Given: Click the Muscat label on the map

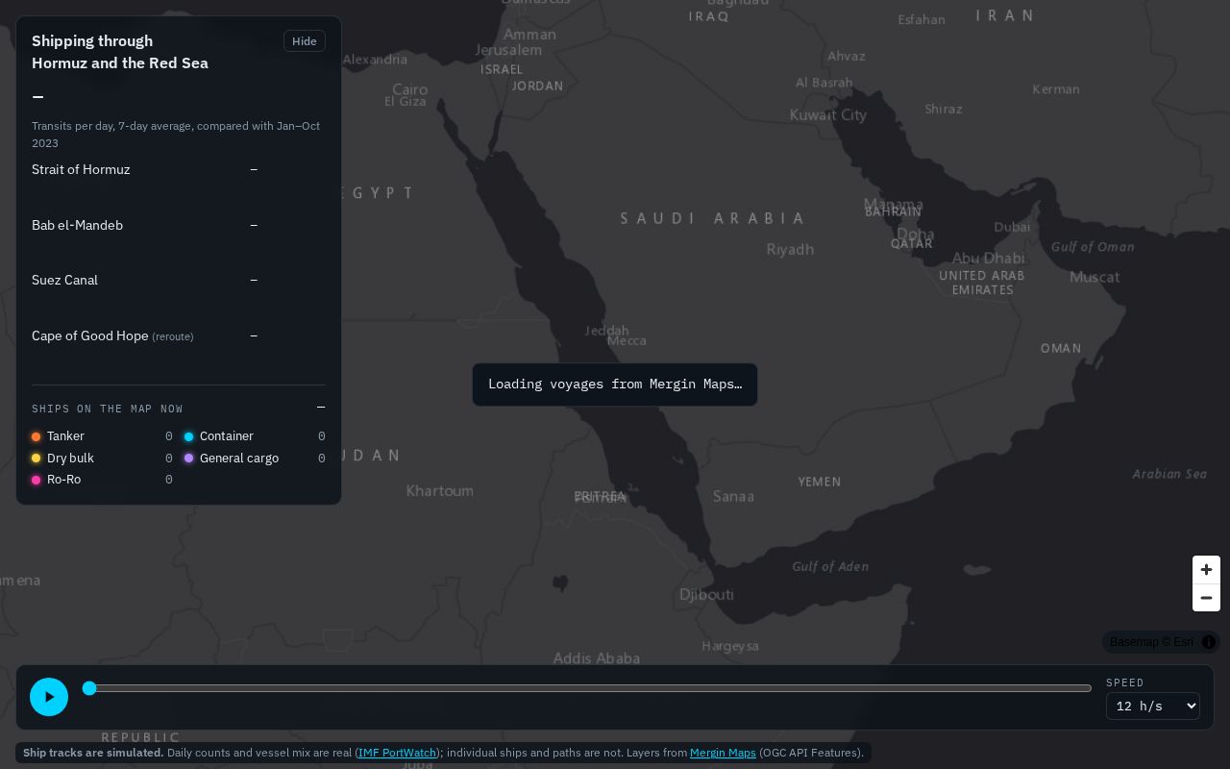Looking at the screenshot, I should point(1095,277).
